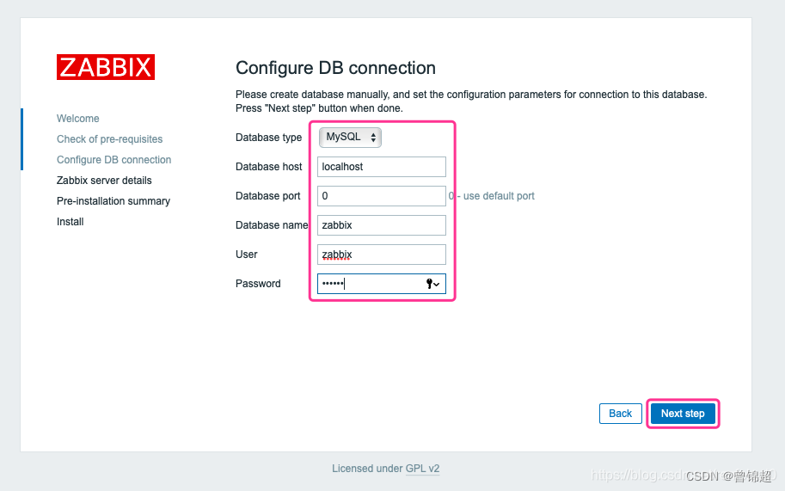Image resolution: width=785 pixels, height=491 pixels.
Task: Click the 'use default port' hint text
Action: [x=492, y=196]
